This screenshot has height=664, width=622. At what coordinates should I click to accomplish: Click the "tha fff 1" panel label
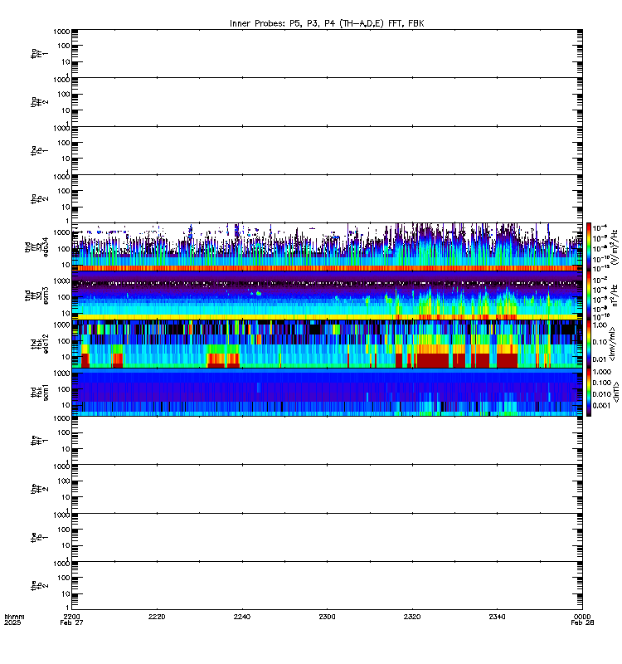(40, 54)
